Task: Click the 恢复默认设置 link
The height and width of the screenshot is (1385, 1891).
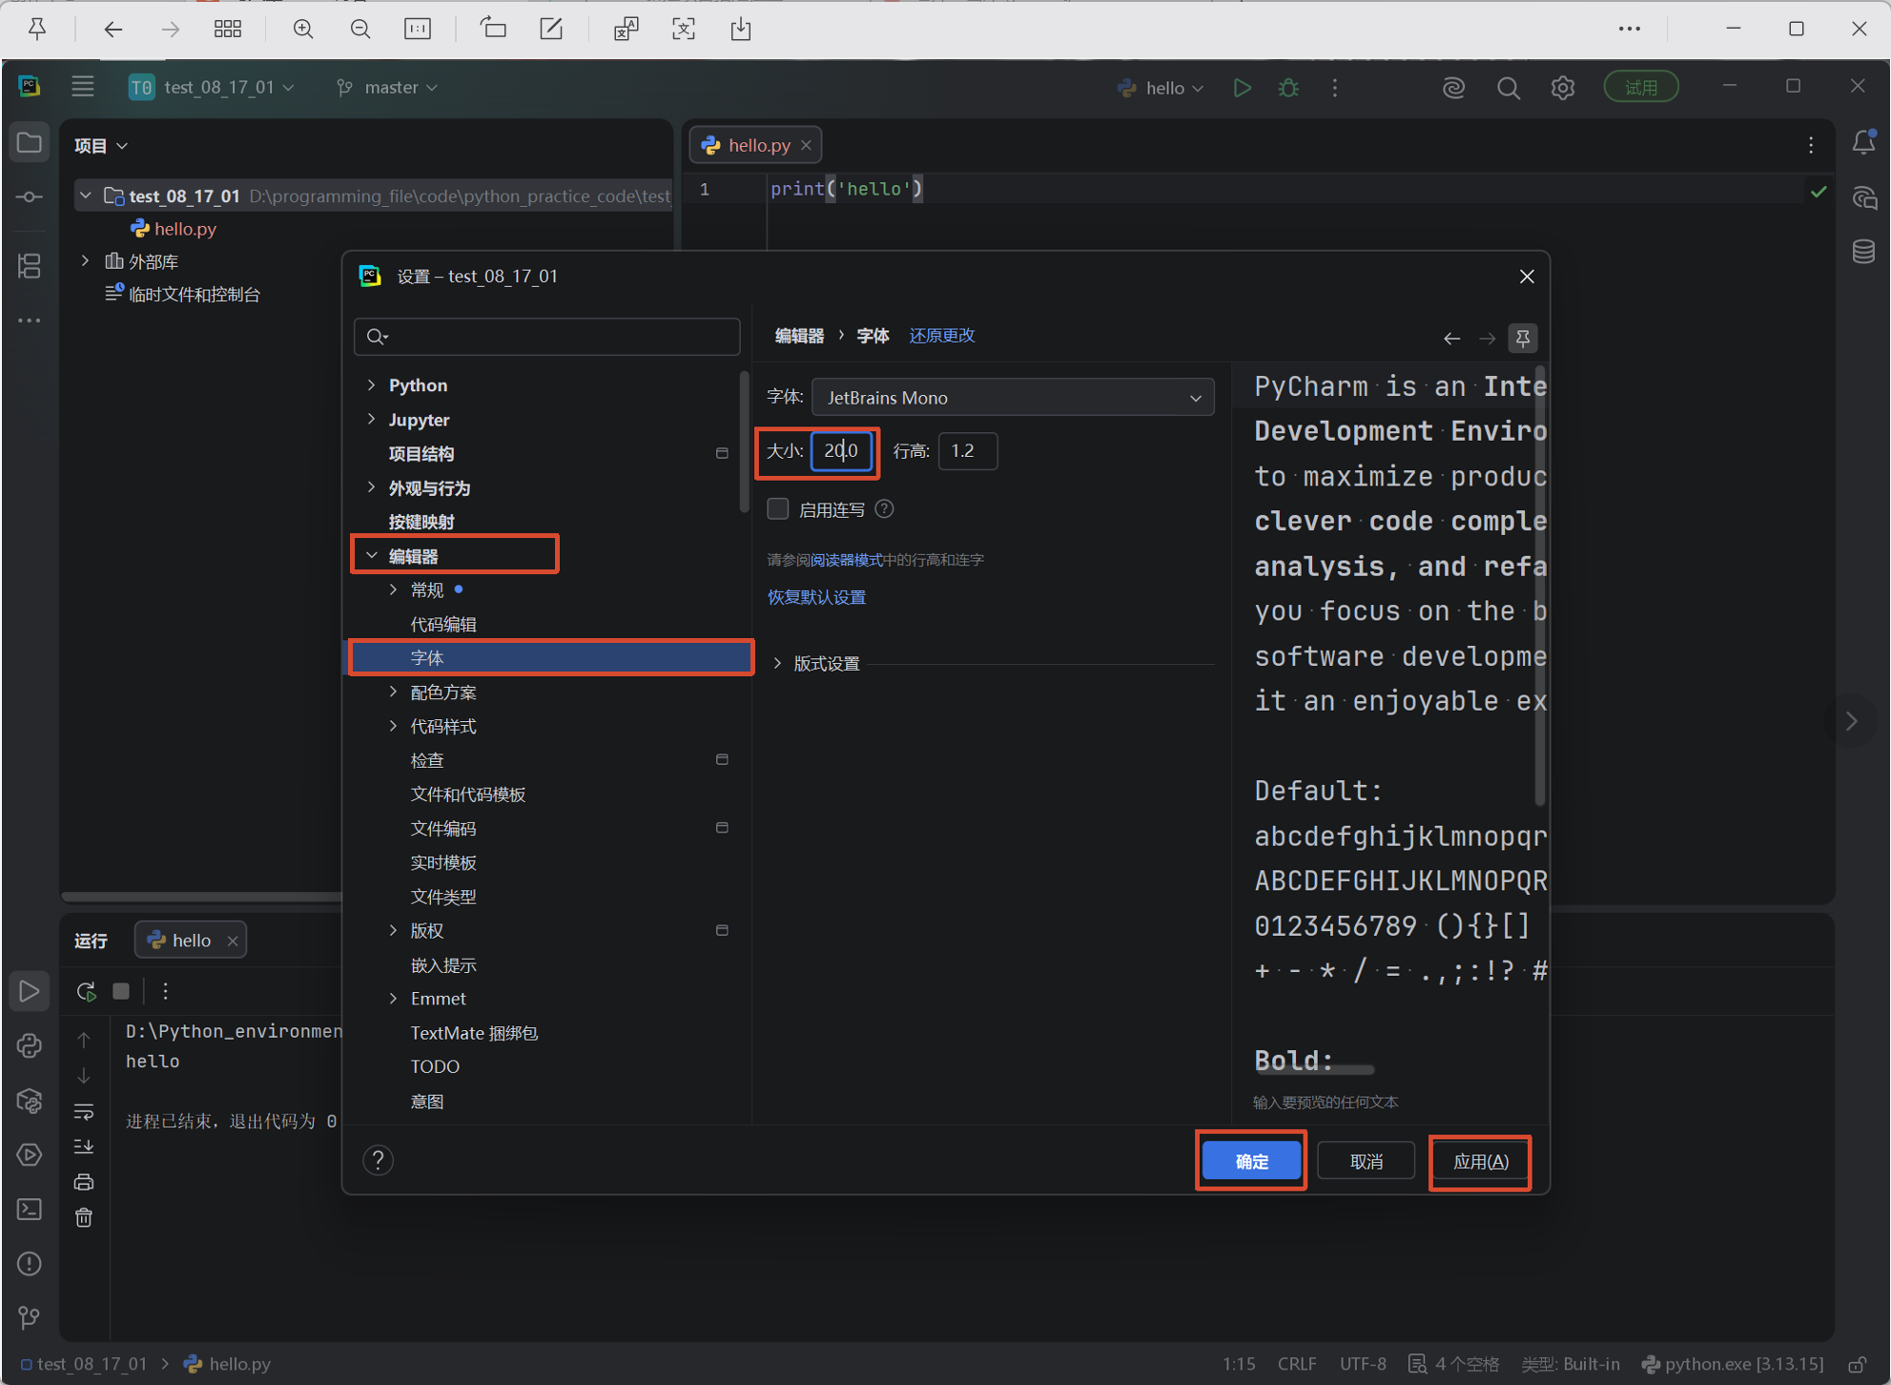Action: coord(817,597)
